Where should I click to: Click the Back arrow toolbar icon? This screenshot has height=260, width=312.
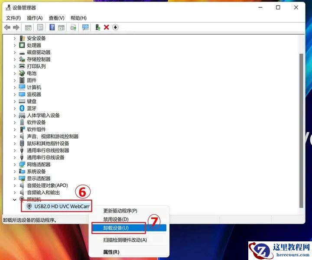point(7,27)
